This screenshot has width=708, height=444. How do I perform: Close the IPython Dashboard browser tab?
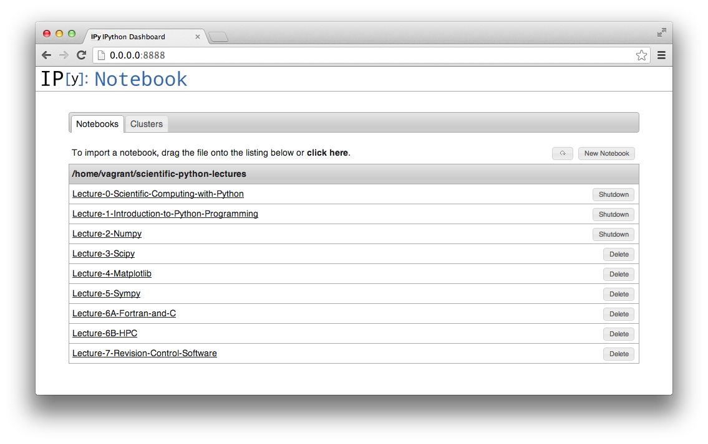point(198,37)
